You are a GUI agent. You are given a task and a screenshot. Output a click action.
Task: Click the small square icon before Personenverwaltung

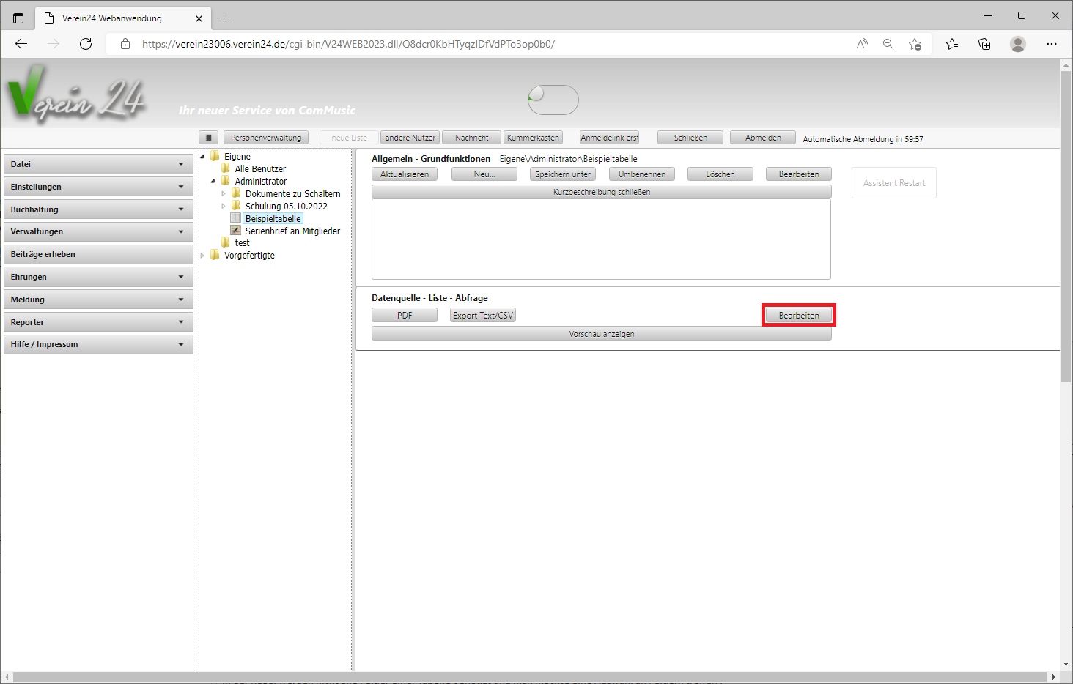click(x=208, y=138)
